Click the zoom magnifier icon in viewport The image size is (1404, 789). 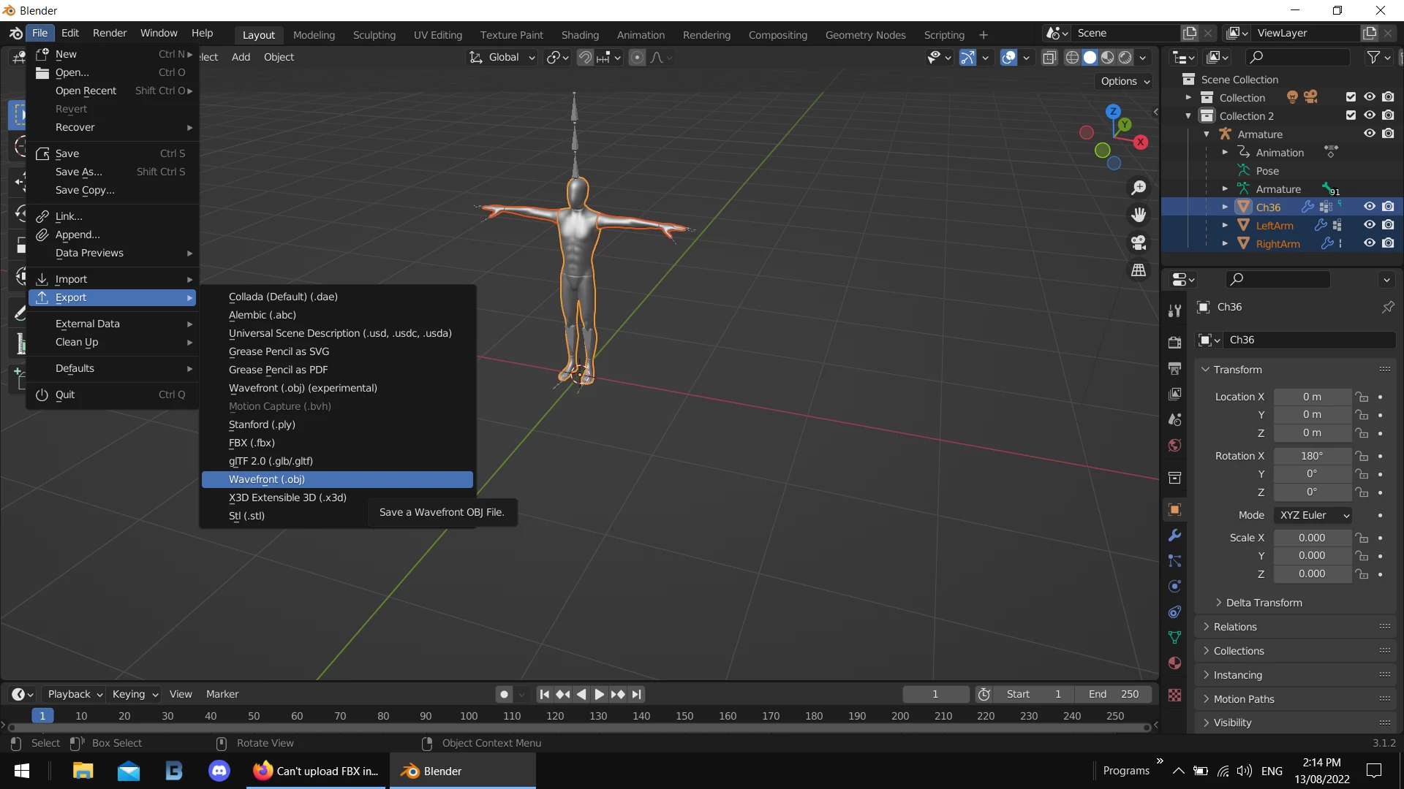point(1139,188)
